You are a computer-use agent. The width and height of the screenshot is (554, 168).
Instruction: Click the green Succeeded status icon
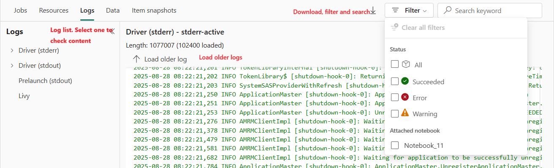tap(405, 81)
